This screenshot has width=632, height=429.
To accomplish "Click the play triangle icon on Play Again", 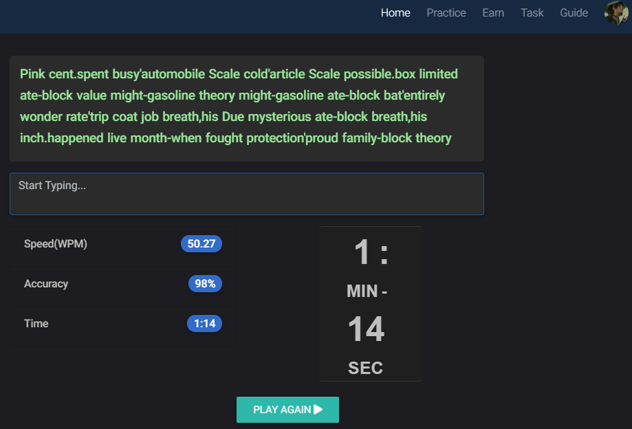I will tap(318, 410).
